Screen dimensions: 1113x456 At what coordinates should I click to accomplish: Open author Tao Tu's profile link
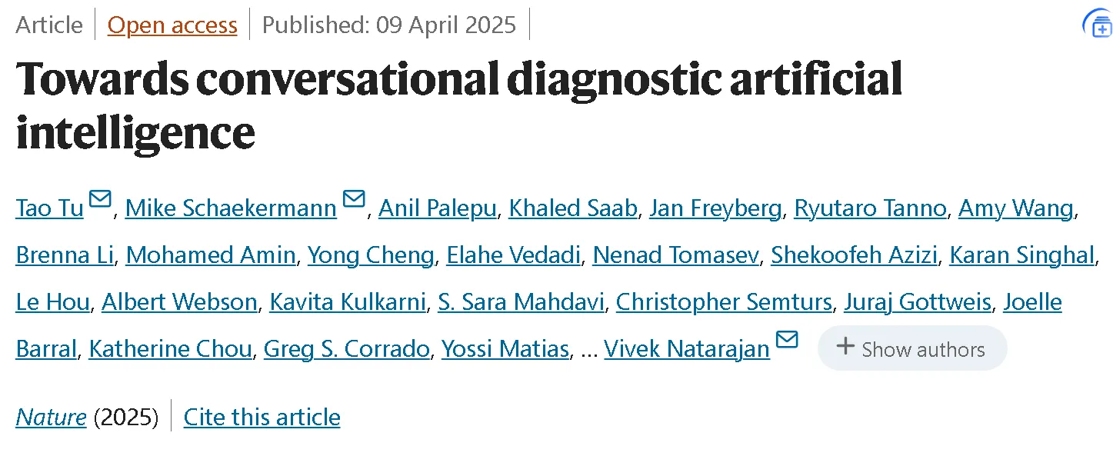tap(49, 208)
